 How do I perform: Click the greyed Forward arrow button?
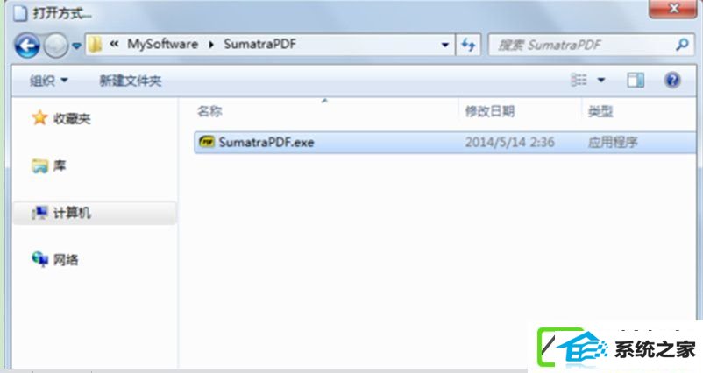click(55, 46)
